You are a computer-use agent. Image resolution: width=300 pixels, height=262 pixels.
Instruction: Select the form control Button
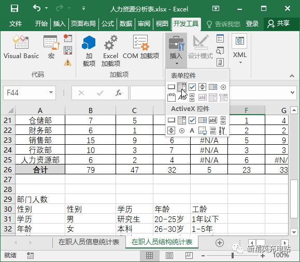pos(172,87)
